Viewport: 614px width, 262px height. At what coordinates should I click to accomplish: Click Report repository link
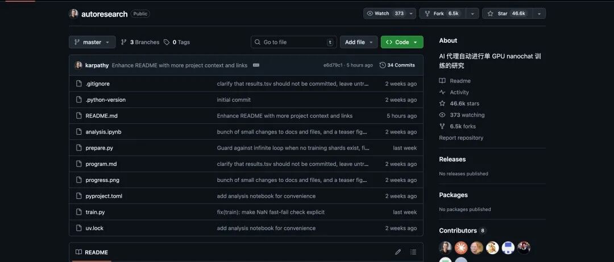[x=460, y=138]
